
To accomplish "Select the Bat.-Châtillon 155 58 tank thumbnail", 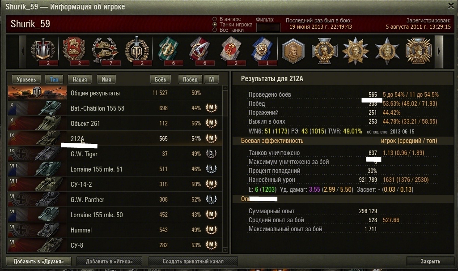I will [38, 108].
